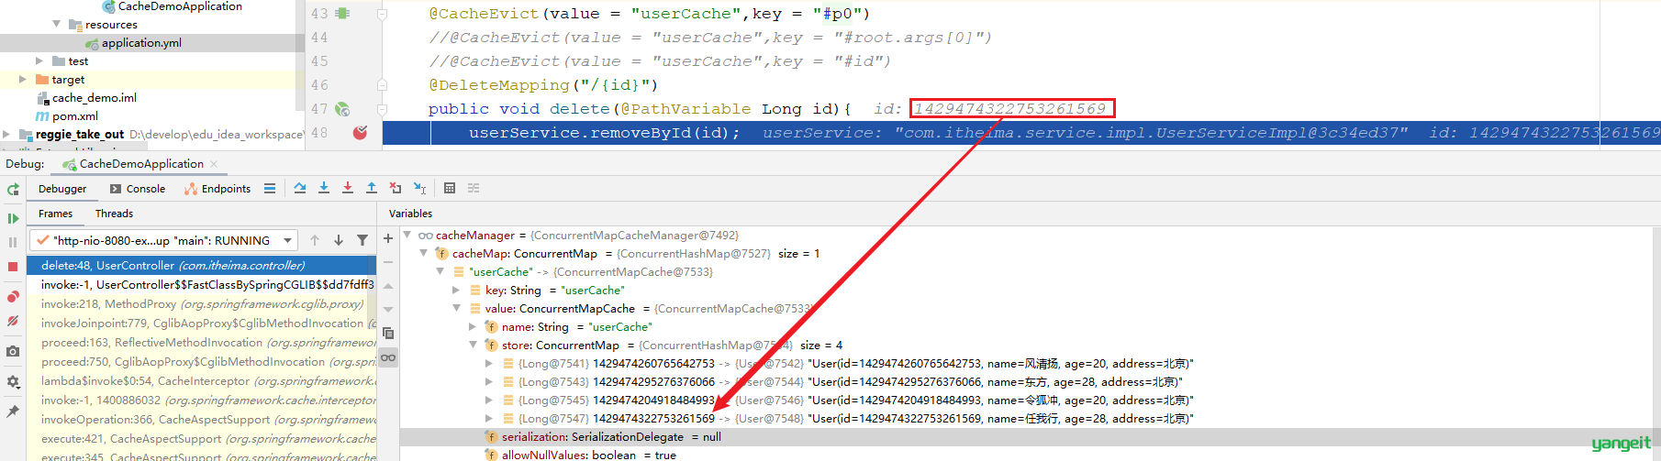Expand Long@7541 map entry
1661x461 pixels.
(489, 363)
